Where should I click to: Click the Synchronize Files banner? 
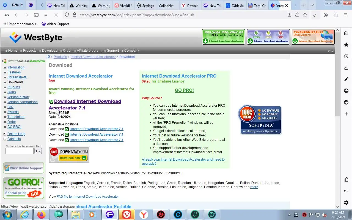point(313,37)
